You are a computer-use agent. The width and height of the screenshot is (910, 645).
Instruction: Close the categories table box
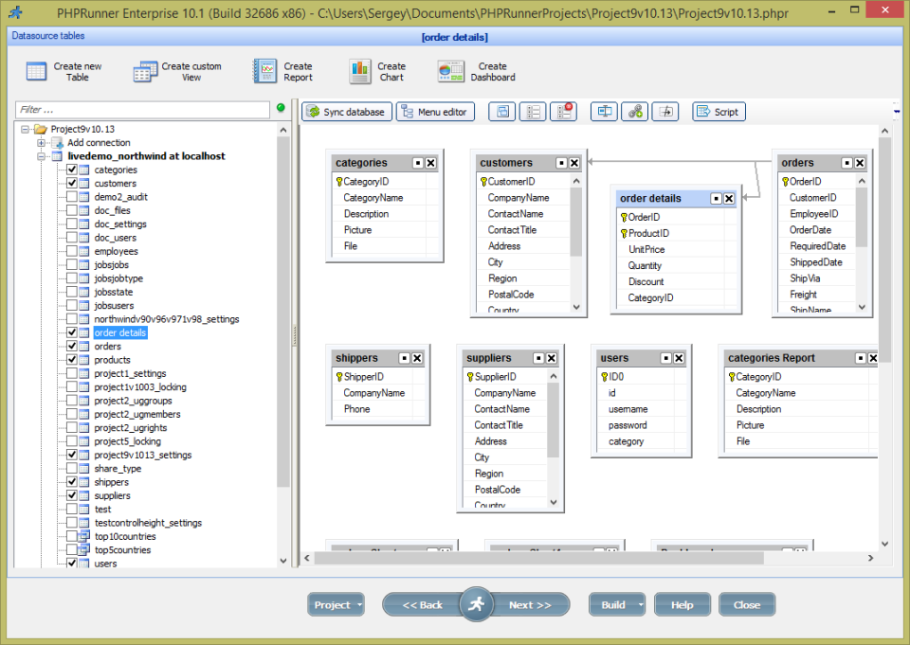point(430,163)
